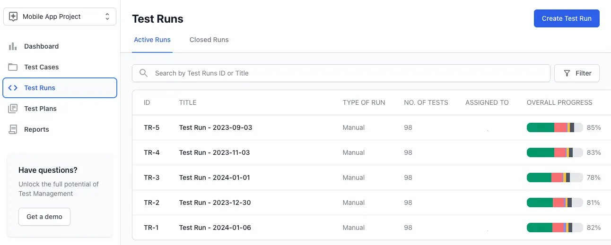Click the Dashboard bar chart icon
Viewport: 611px width, 245px height.
(x=13, y=46)
